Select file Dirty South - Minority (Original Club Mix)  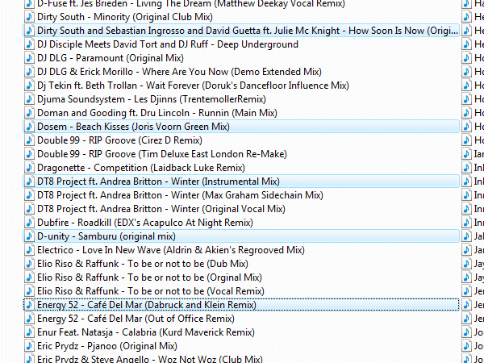[125, 17]
